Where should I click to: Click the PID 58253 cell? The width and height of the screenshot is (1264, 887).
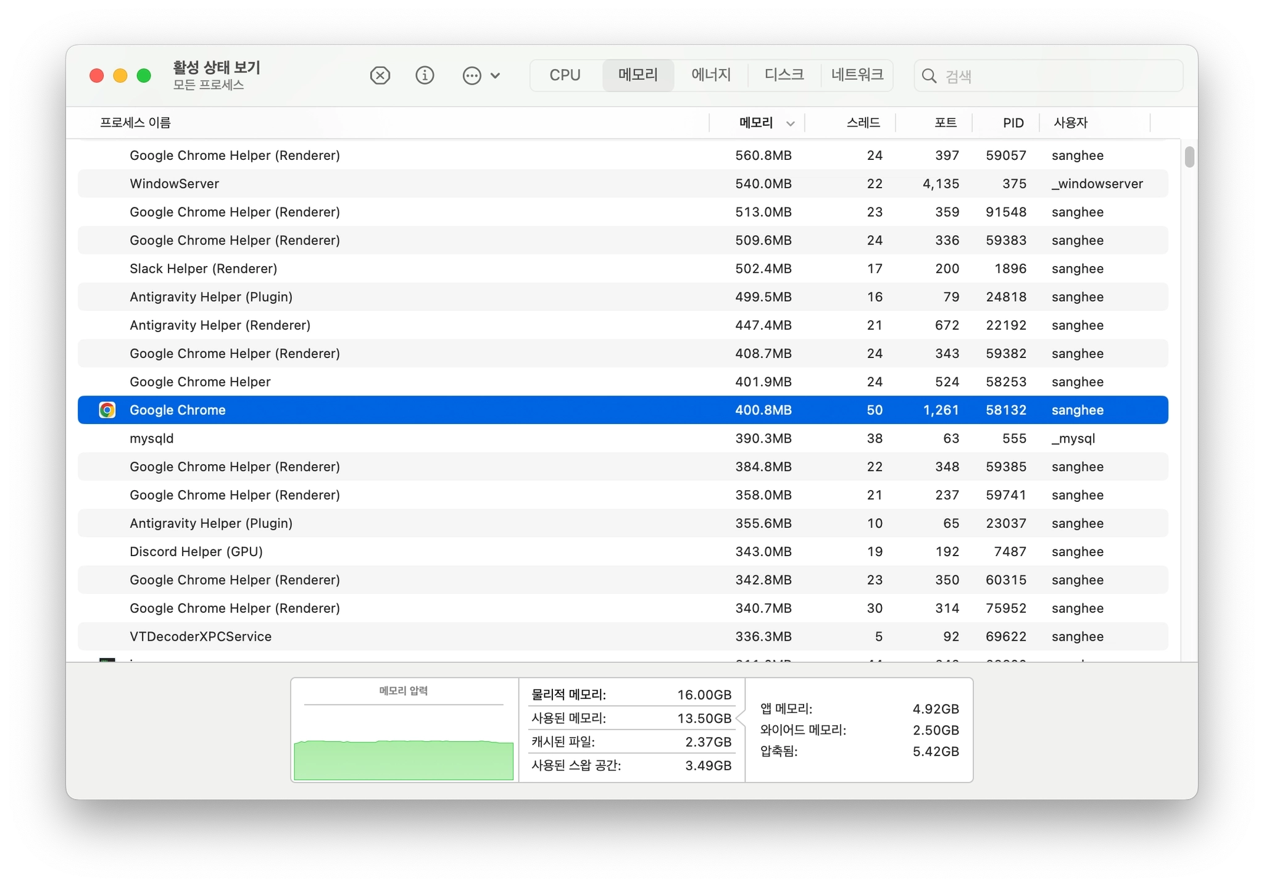pos(1006,382)
